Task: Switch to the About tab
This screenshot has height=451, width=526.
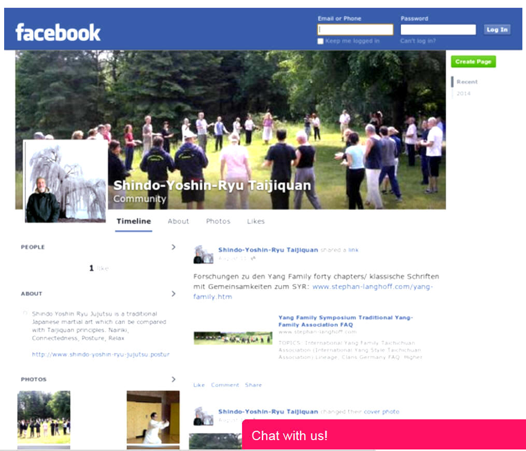Action: tap(178, 221)
